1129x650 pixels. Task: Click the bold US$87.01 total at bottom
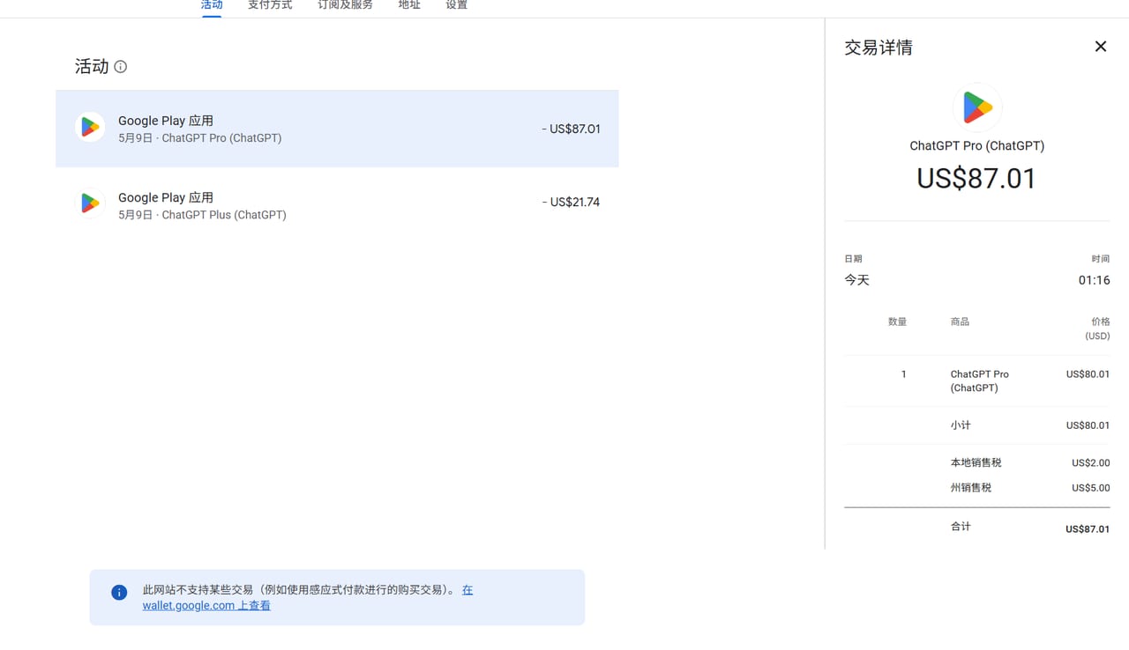click(x=1088, y=529)
